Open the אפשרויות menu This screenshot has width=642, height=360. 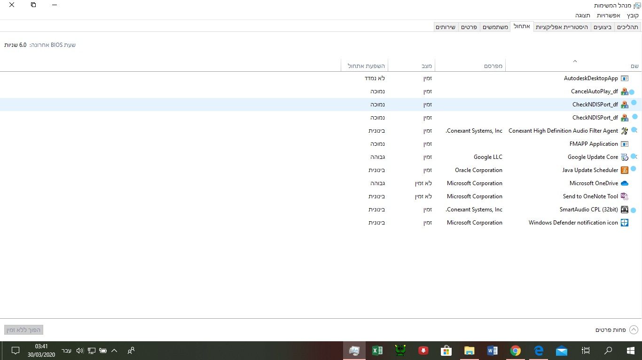point(609,15)
